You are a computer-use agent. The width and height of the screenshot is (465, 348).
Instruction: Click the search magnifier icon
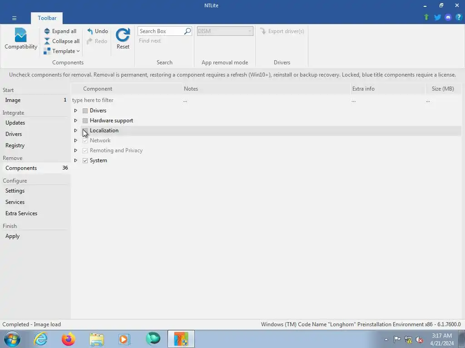pyautogui.click(x=188, y=31)
